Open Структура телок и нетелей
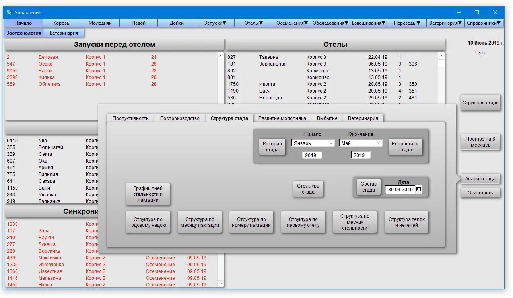513x298 pixels. coord(406,222)
